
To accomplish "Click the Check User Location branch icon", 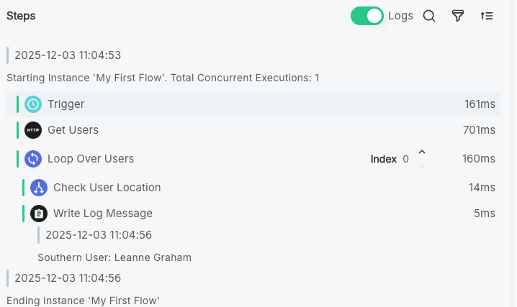I will (39, 188).
